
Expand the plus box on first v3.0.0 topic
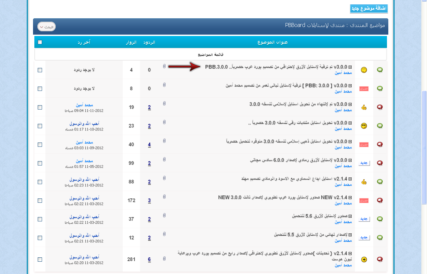(350, 67)
